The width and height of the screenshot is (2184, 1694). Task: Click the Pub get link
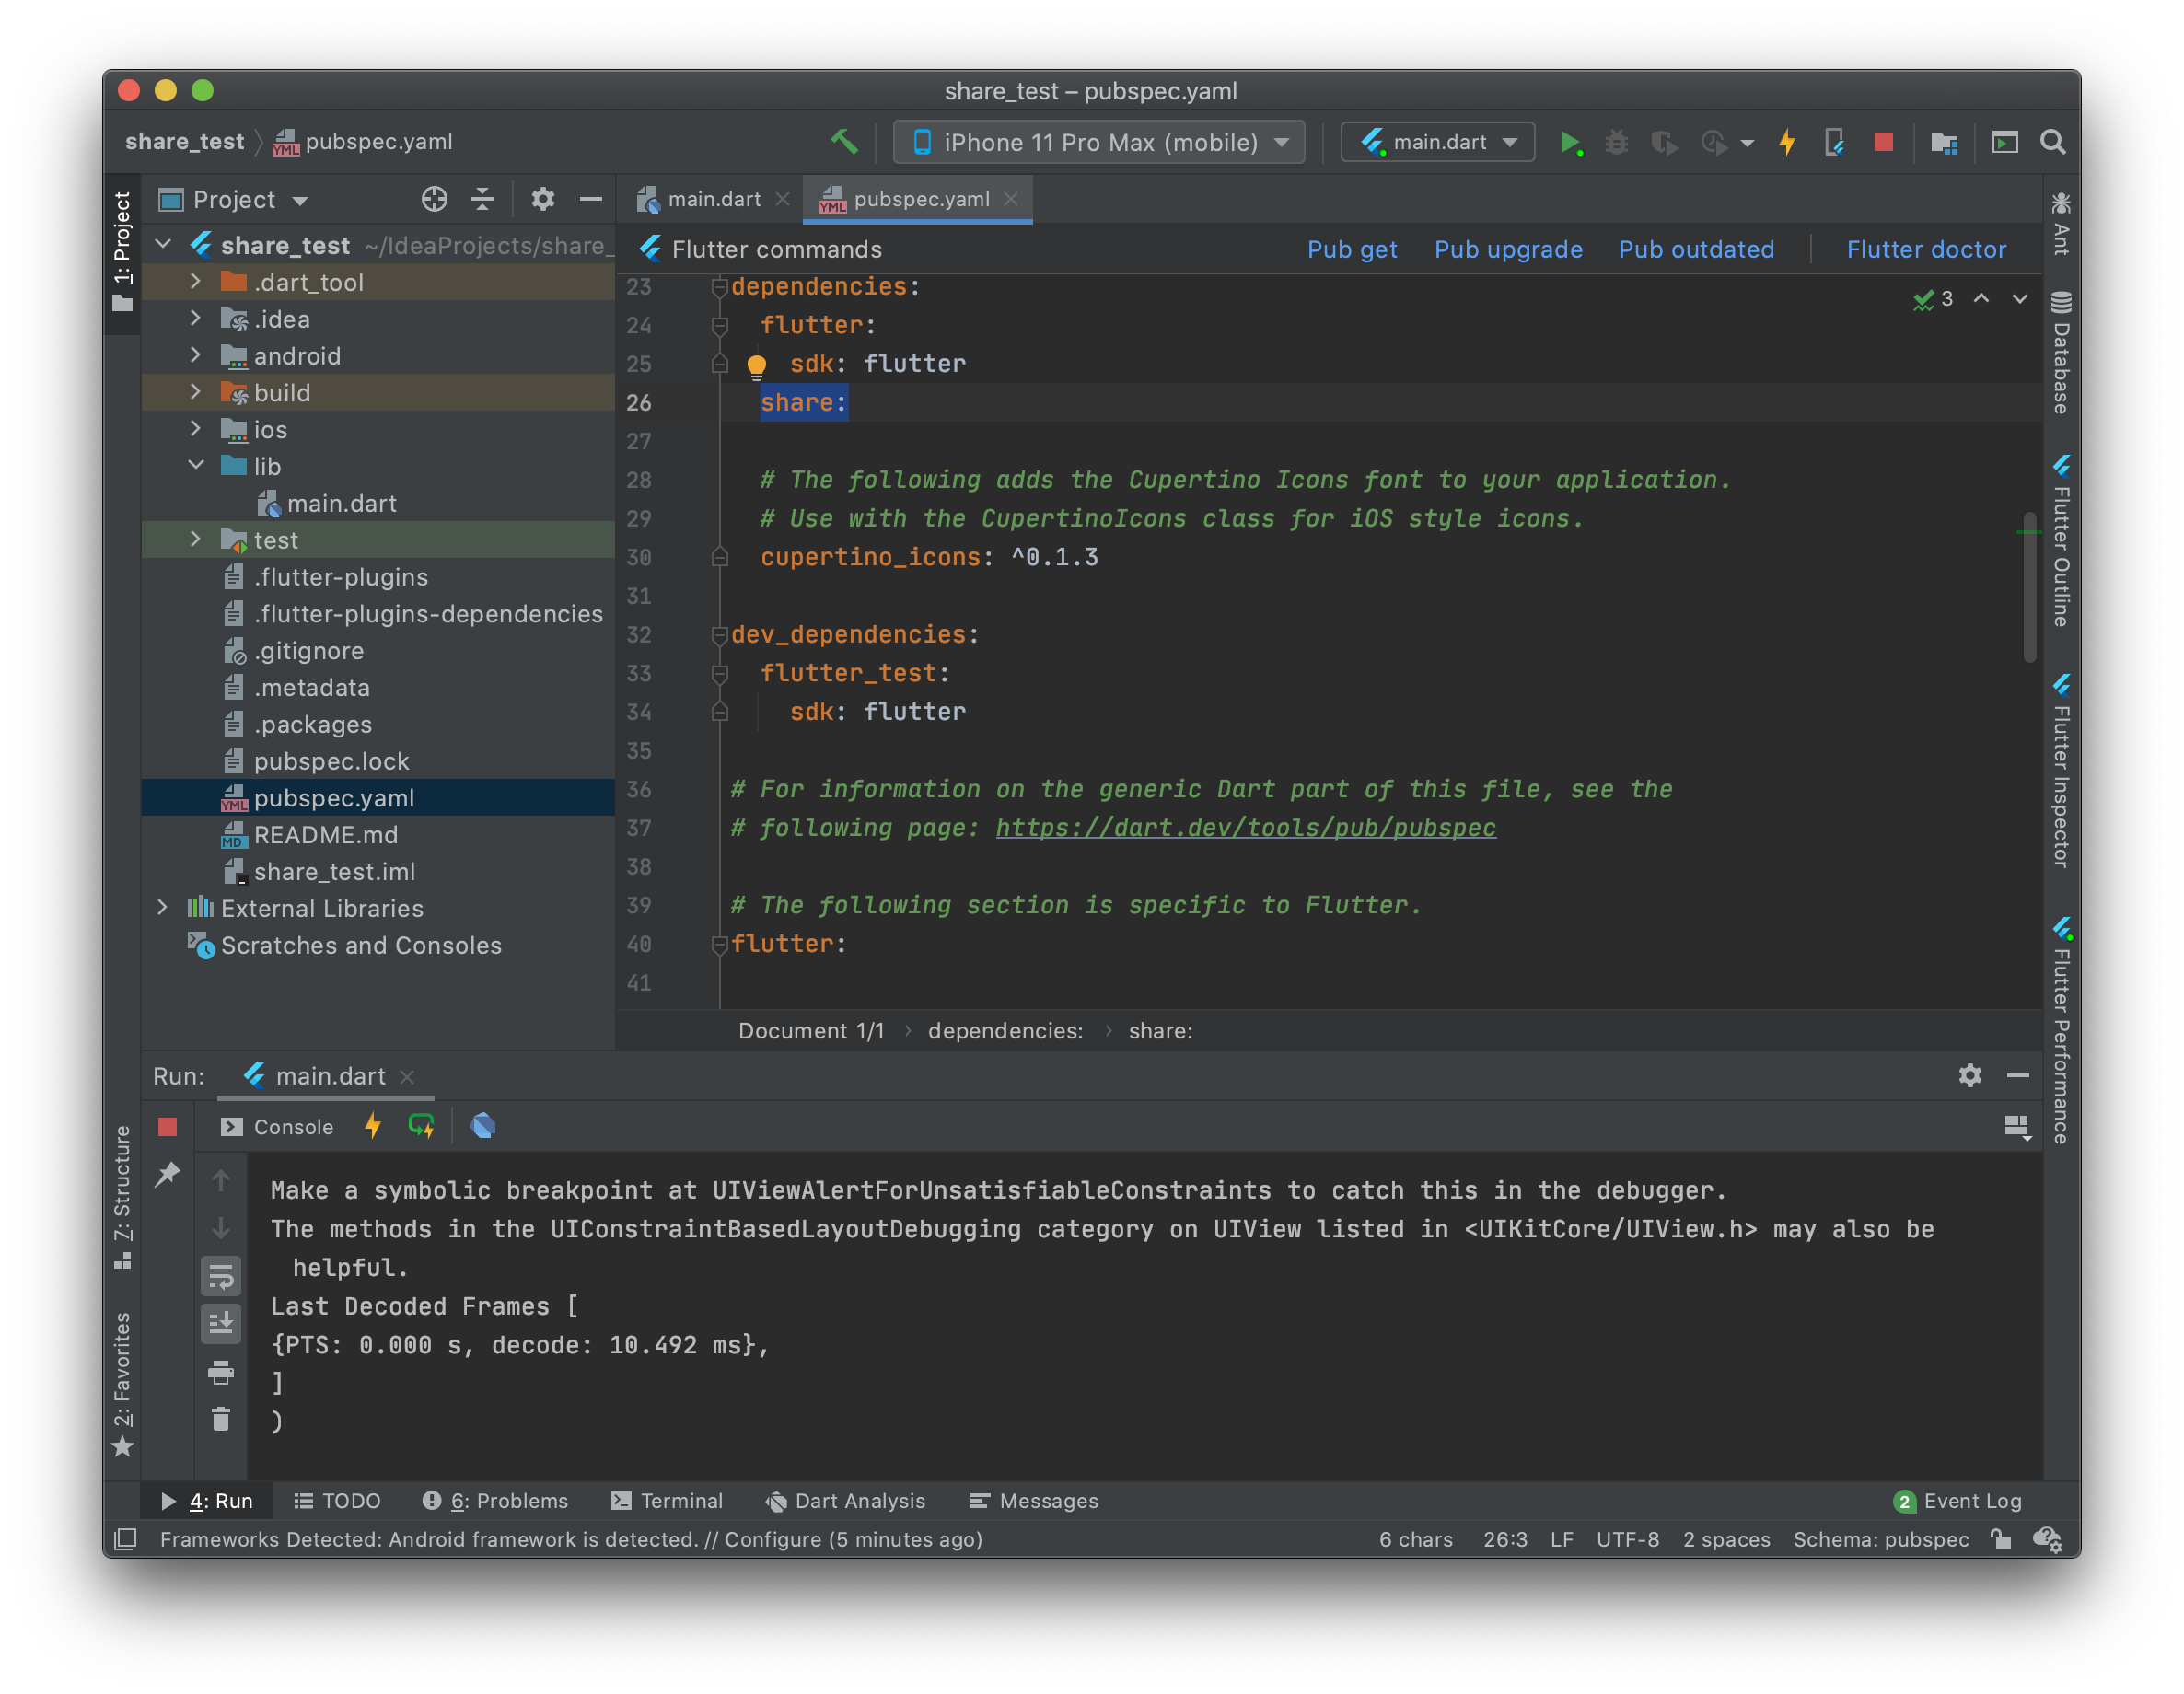click(x=1351, y=249)
